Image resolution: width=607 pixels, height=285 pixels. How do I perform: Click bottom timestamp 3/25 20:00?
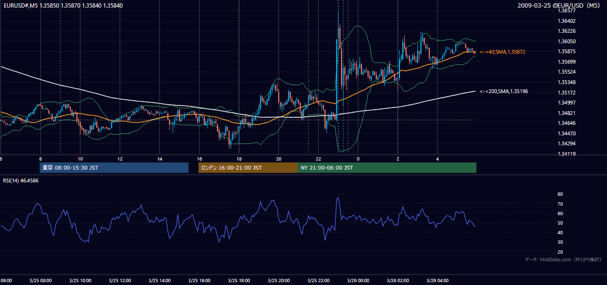coord(279,281)
